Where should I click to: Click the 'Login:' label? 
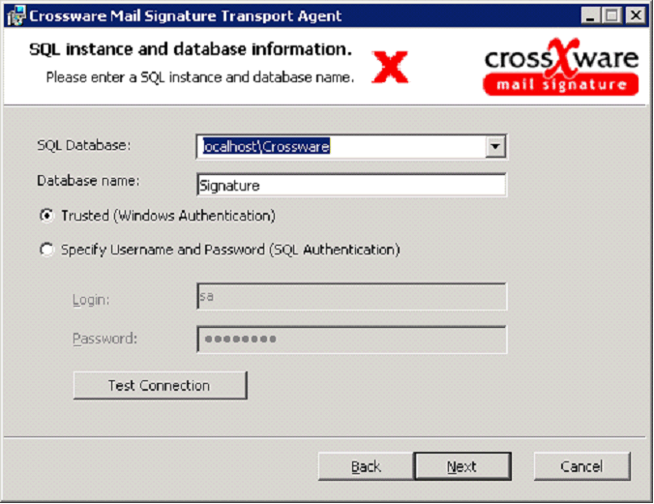91,300
